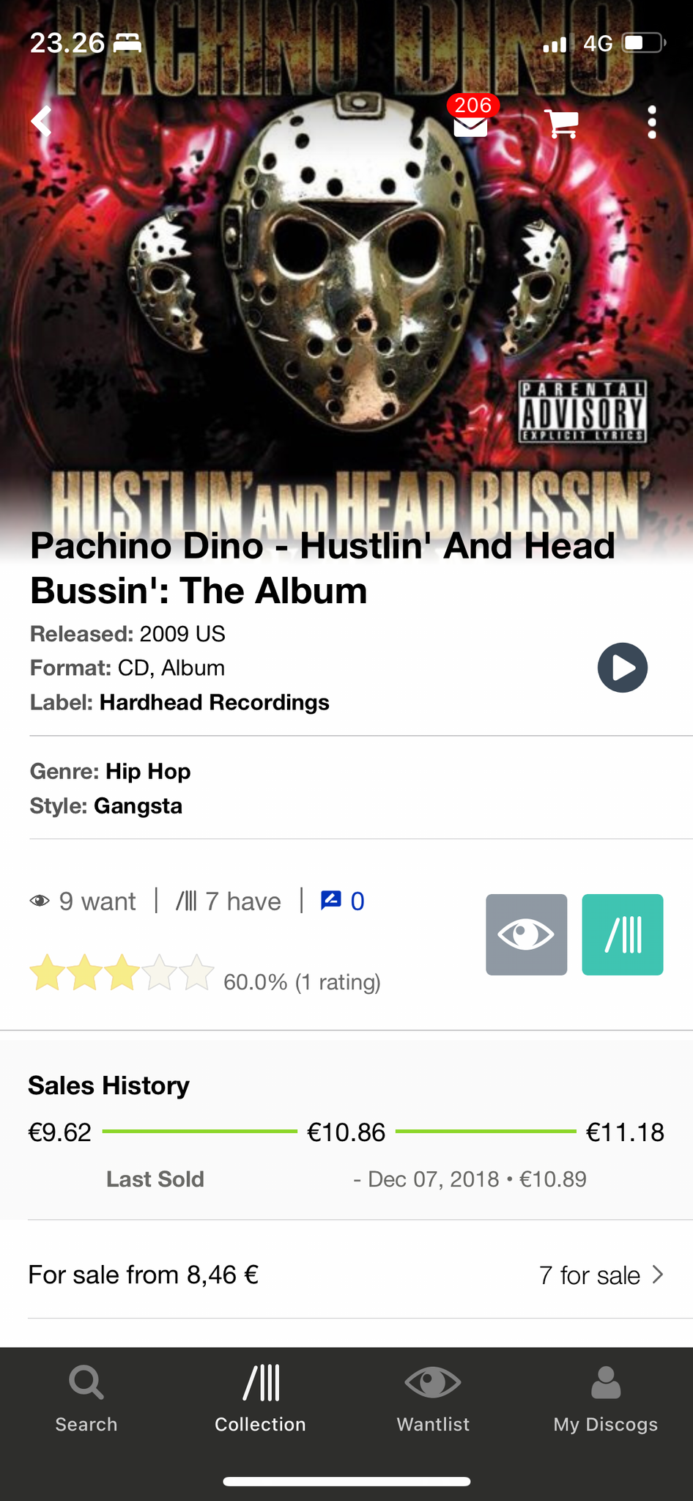Toggle collection with the teal shelf button
Image resolution: width=693 pixels, height=1501 pixels.
point(623,934)
